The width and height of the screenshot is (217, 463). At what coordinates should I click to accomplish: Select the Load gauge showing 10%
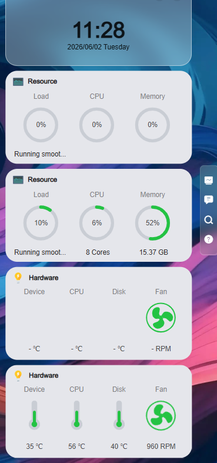41,223
